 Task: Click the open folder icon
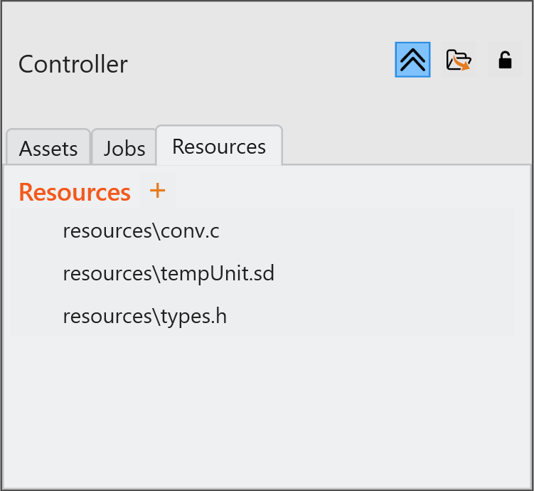tap(459, 60)
